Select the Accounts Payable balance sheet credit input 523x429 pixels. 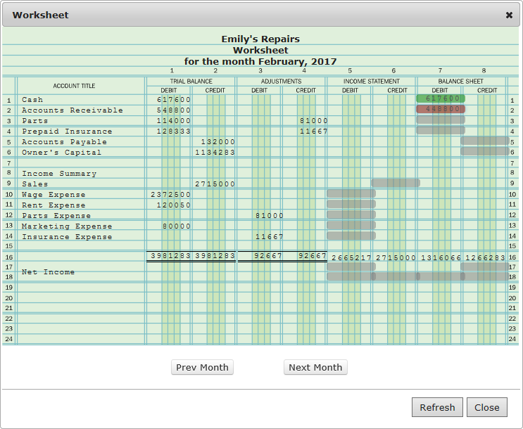[x=485, y=141]
